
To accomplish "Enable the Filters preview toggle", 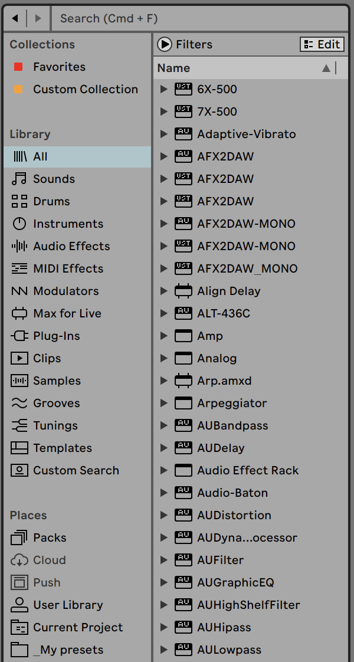I will tap(165, 44).
